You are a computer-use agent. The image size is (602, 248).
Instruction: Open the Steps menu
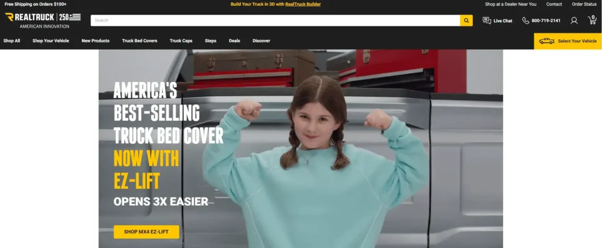click(210, 40)
